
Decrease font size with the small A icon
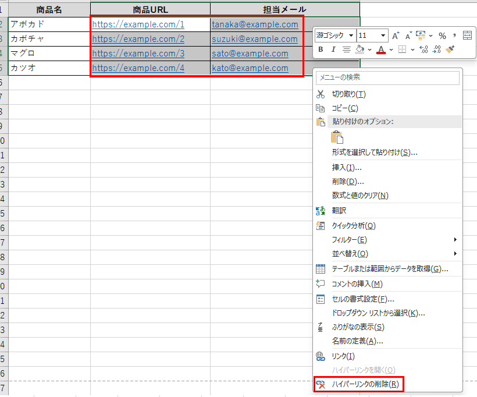coord(408,36)
